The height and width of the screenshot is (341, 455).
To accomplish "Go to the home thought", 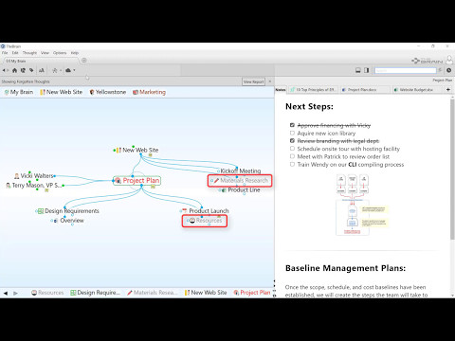I will click(x=14, y=70).
